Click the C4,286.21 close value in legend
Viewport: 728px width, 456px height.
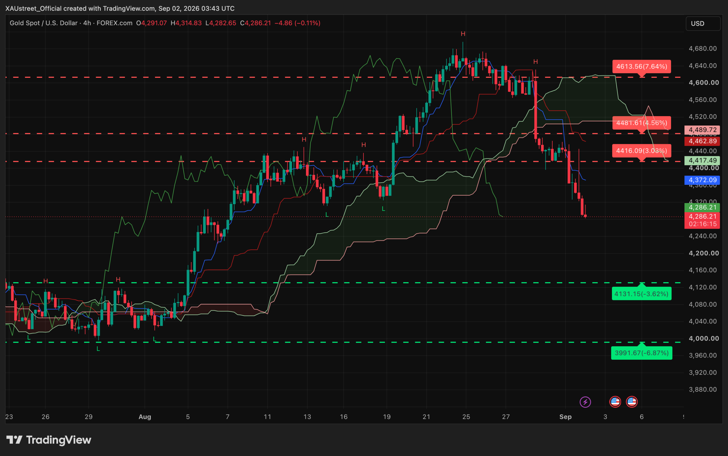coord(256,23)
